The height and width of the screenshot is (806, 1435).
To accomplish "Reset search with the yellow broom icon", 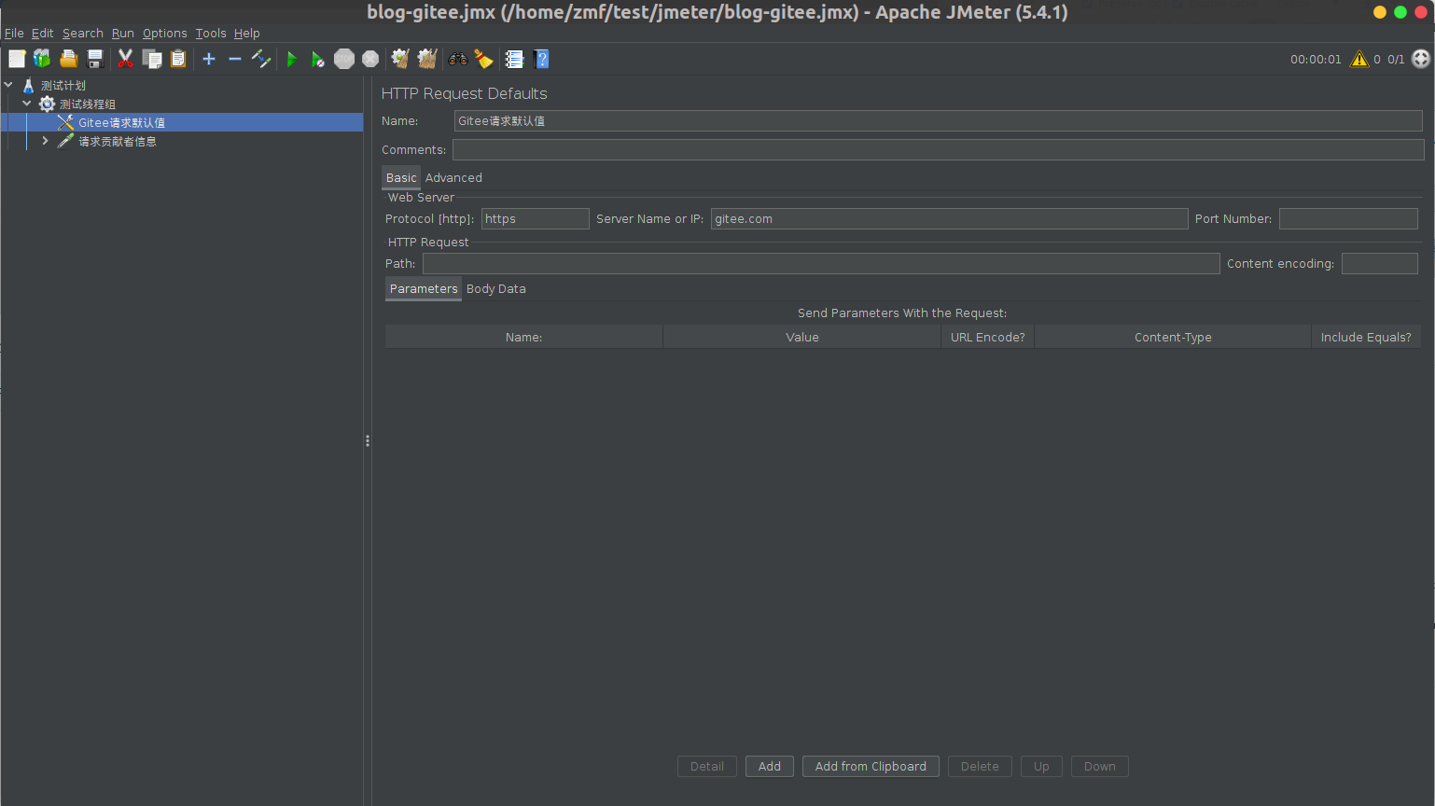I will pyautogui.click(x=483, y=59).
